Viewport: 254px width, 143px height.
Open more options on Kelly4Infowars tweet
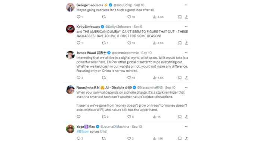coord(187,27)
